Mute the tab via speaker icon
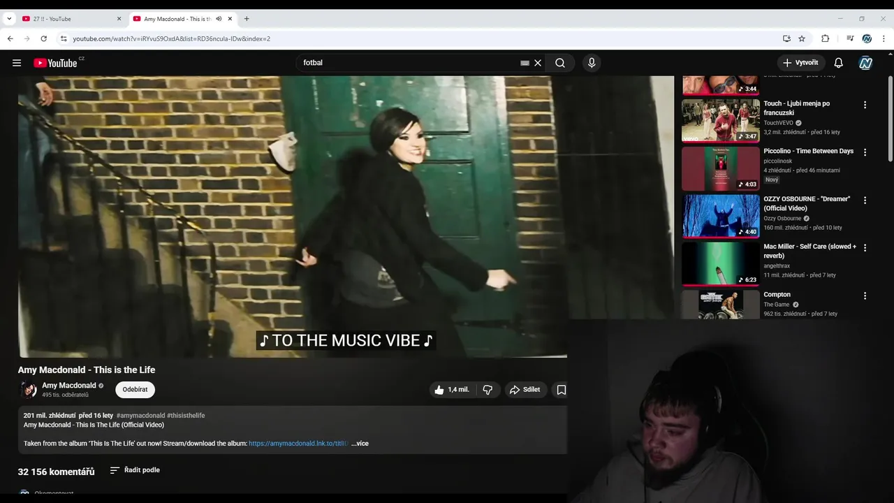Image resolution: width=894 pixels, height=503 pixels. (x=219, y=19)
